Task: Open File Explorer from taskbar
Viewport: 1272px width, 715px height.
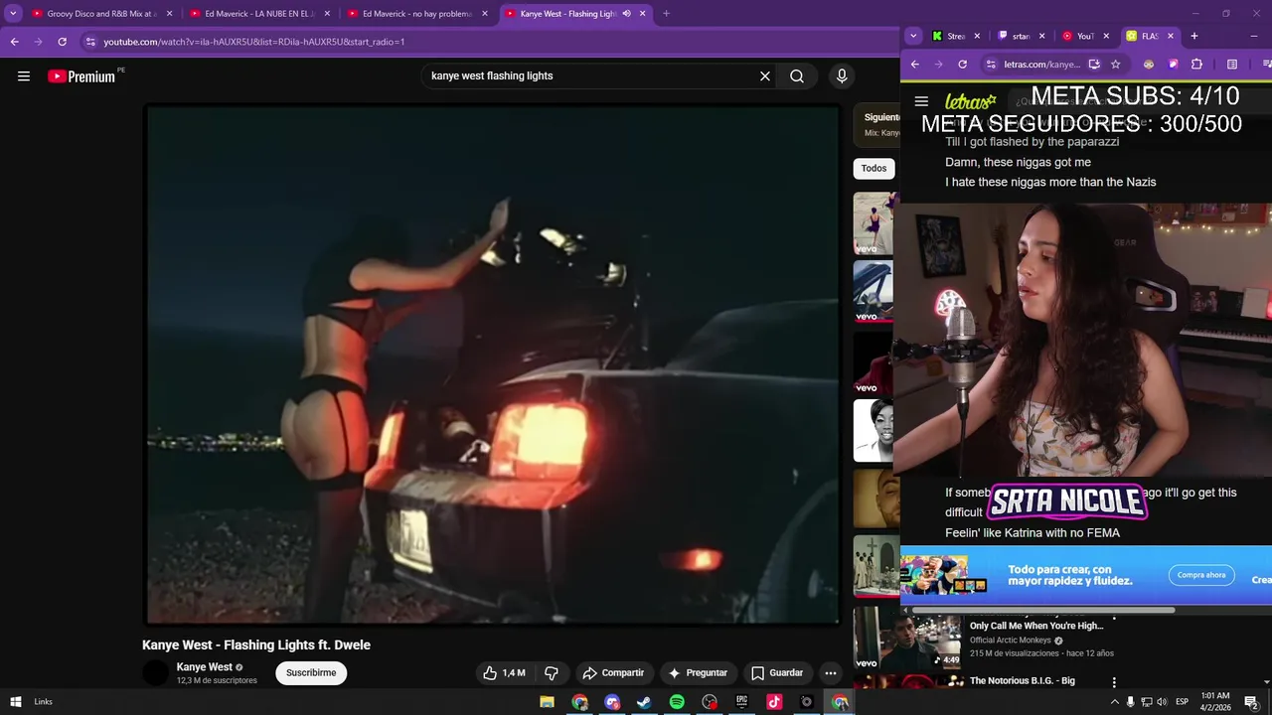Action: 547,702
